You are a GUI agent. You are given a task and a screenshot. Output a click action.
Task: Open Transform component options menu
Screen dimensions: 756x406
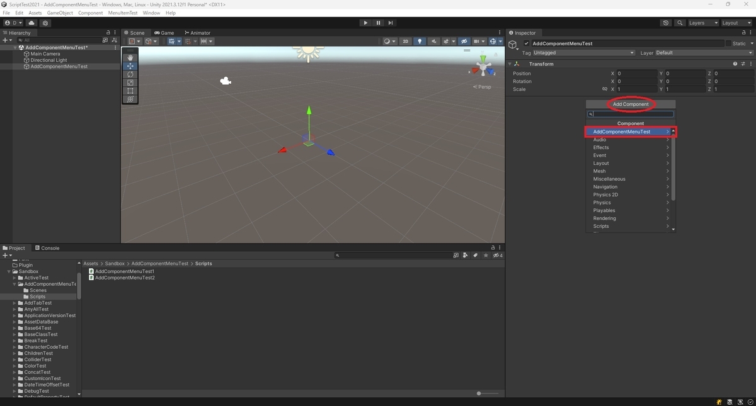click(750, 64)
